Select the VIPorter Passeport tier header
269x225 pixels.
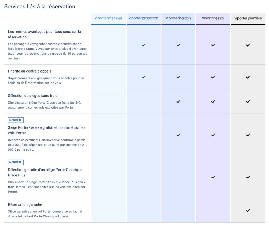point(143,18)
